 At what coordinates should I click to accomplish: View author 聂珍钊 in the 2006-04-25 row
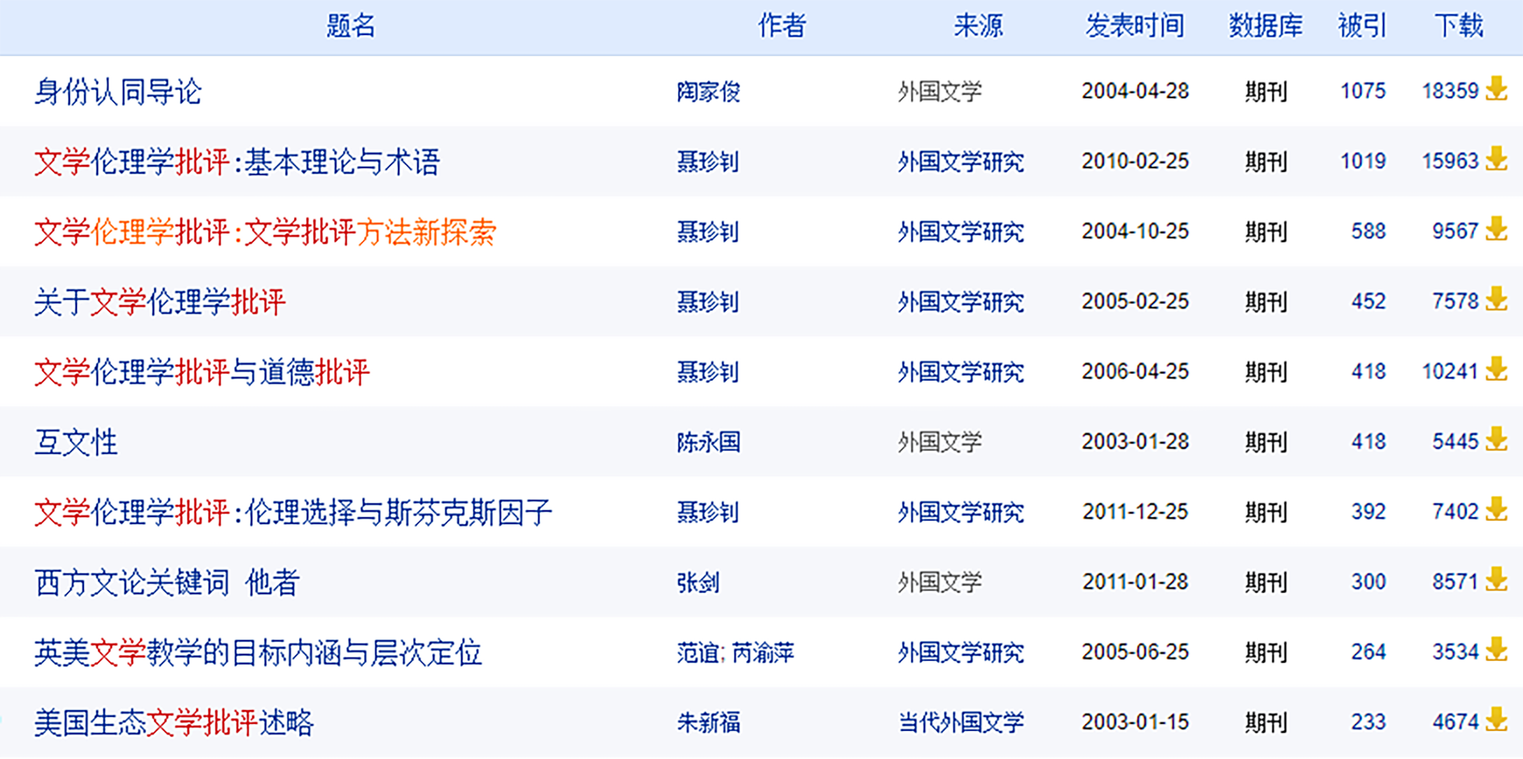tap(708, 372)
